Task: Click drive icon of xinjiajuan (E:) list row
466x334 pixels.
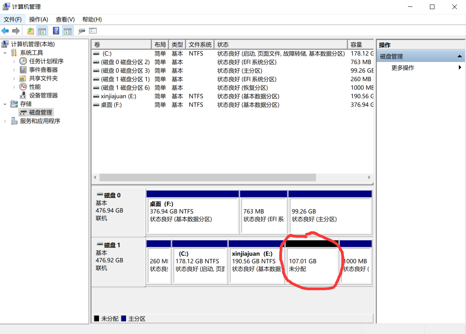Action: (x=96, y=96)
